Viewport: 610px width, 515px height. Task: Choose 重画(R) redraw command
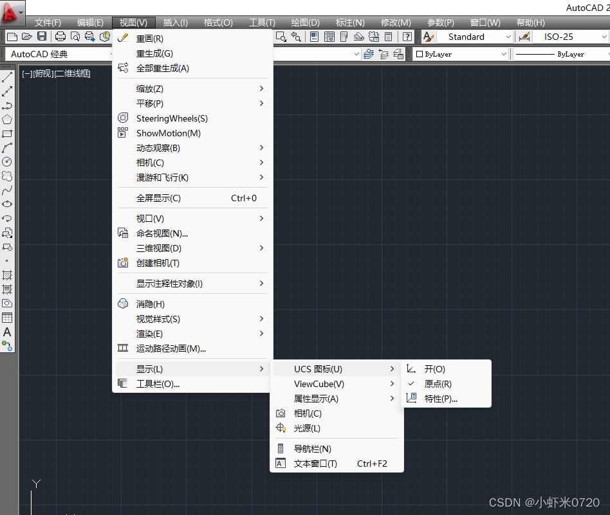pyautogui.click(x=192, y=39)
